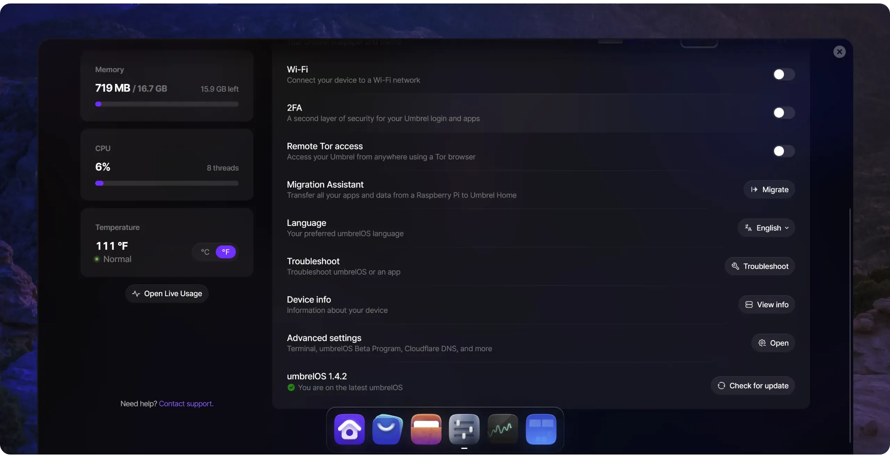
Task: Click 'Connect your device to a Wi-Fi network'
Action: point(353,80)
